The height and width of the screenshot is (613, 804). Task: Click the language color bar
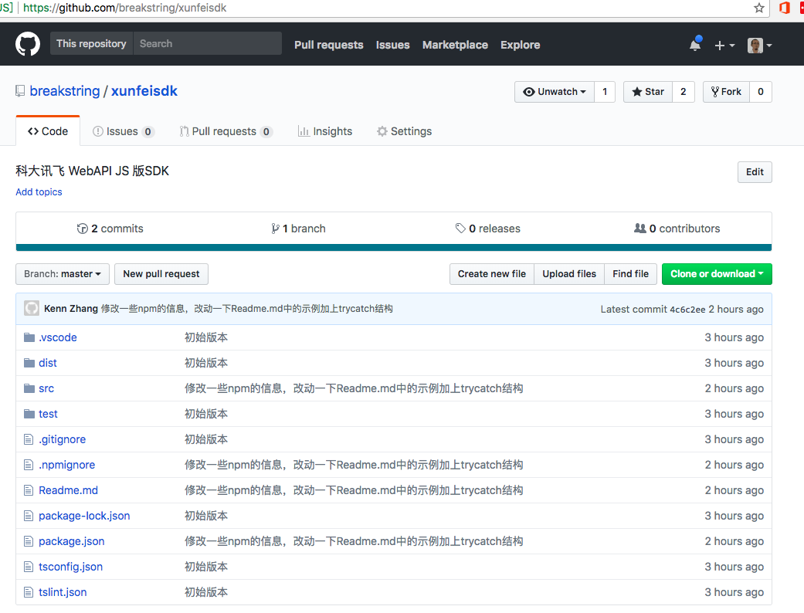(394, 248)
